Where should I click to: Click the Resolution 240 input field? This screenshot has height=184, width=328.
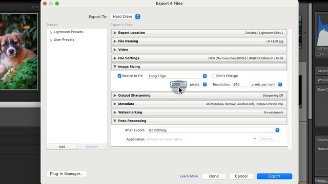[x=240, y=84]
